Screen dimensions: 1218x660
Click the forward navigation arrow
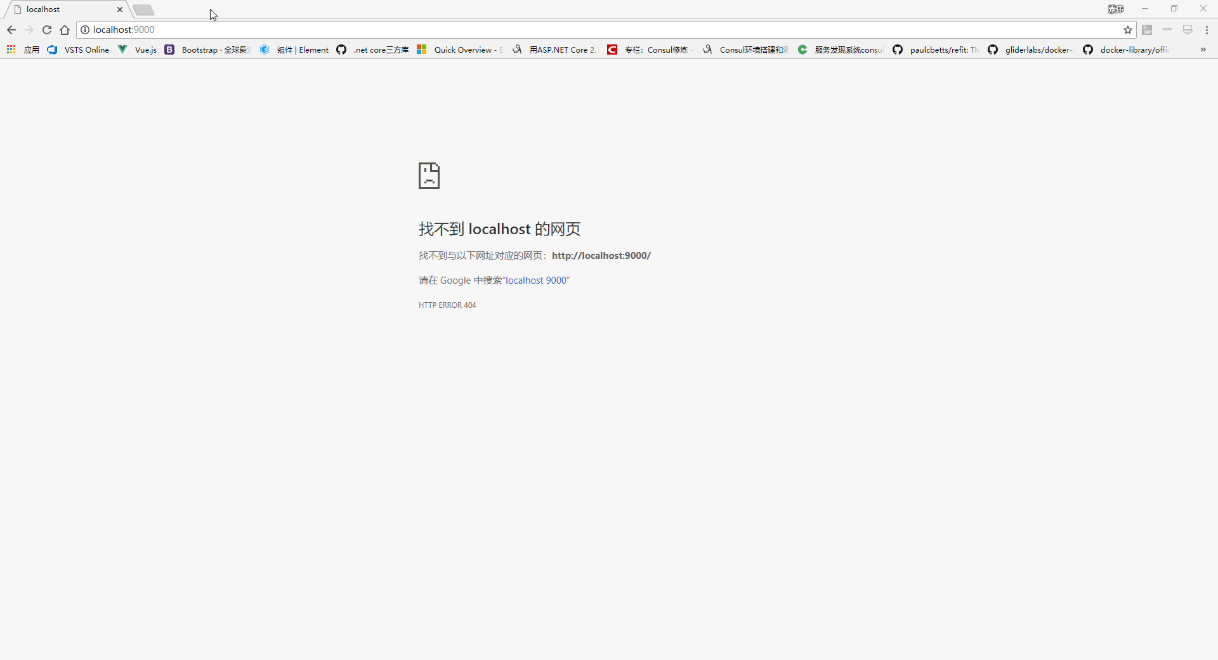click(29, 30)
